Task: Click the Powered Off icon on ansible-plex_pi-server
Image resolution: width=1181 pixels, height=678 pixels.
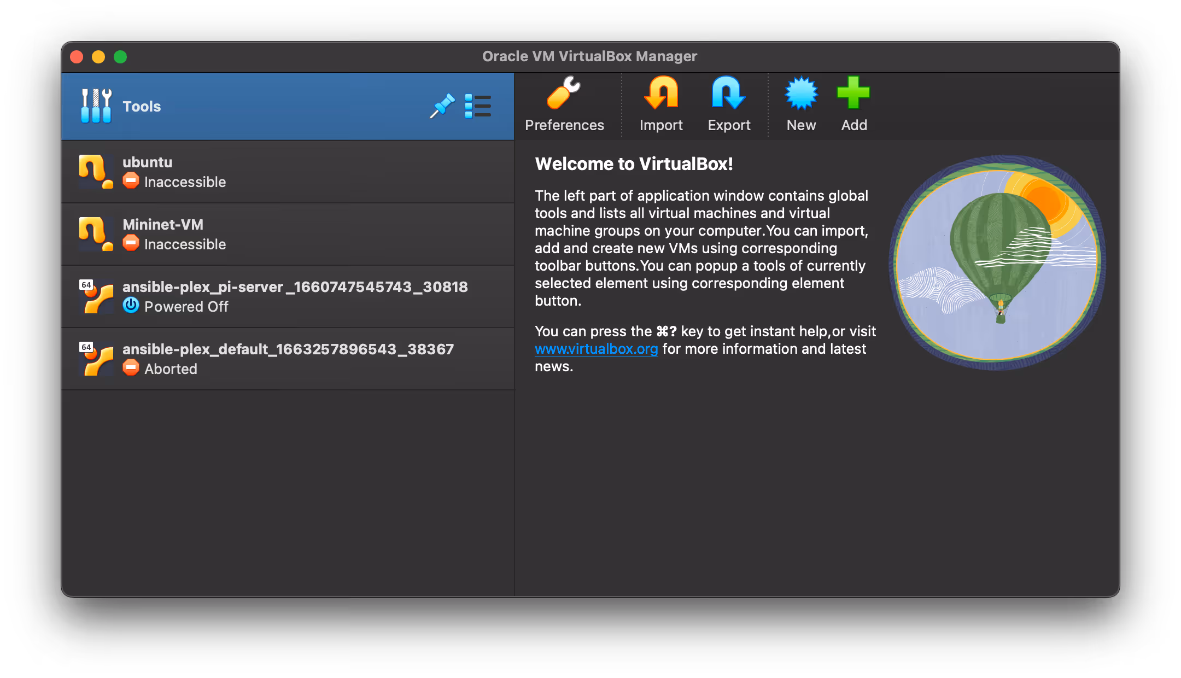Action: click(131, 306)
